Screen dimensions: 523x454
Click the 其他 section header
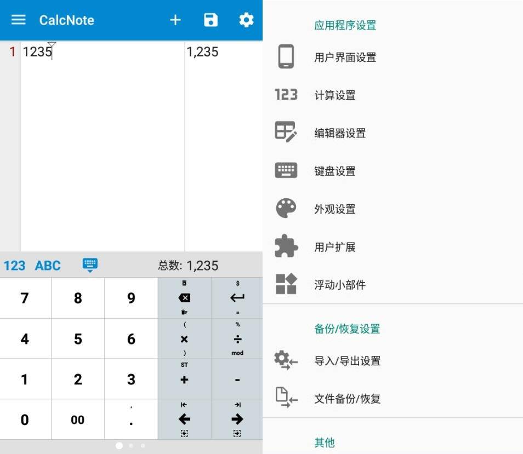point(324,442)
